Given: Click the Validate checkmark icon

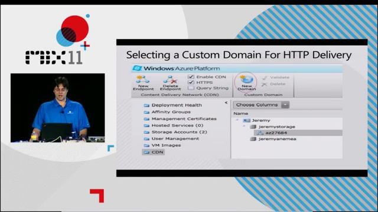Looking at the screenshot, I should click(265, 77).
